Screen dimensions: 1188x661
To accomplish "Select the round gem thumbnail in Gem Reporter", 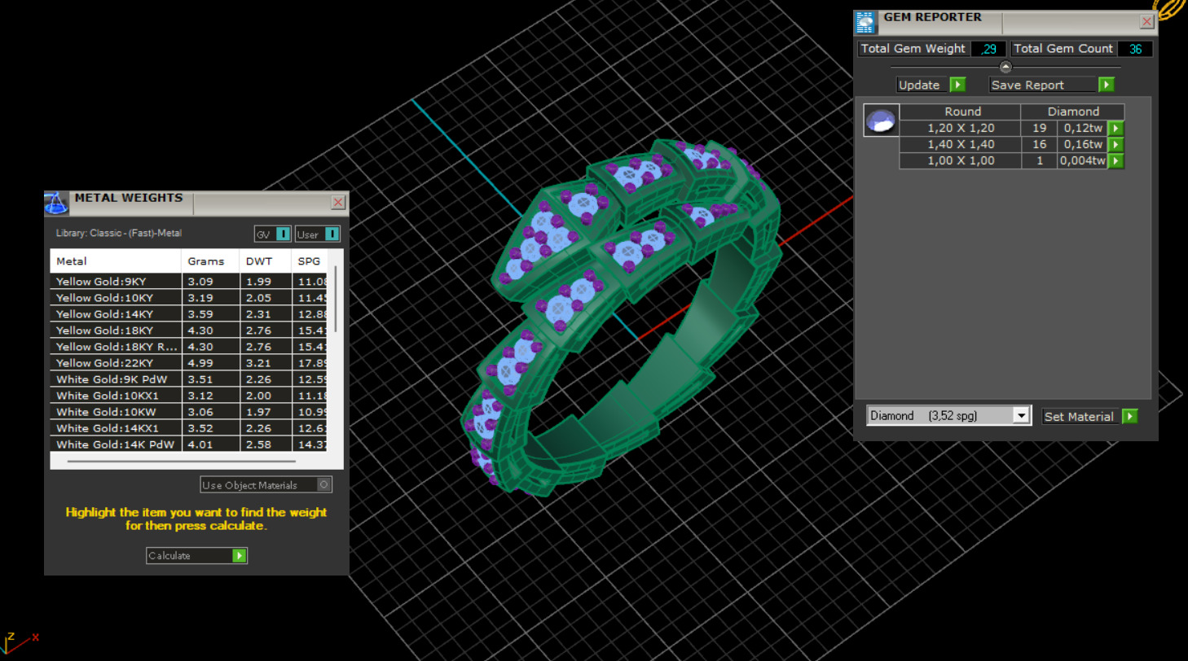I will (x=882, y=120).
